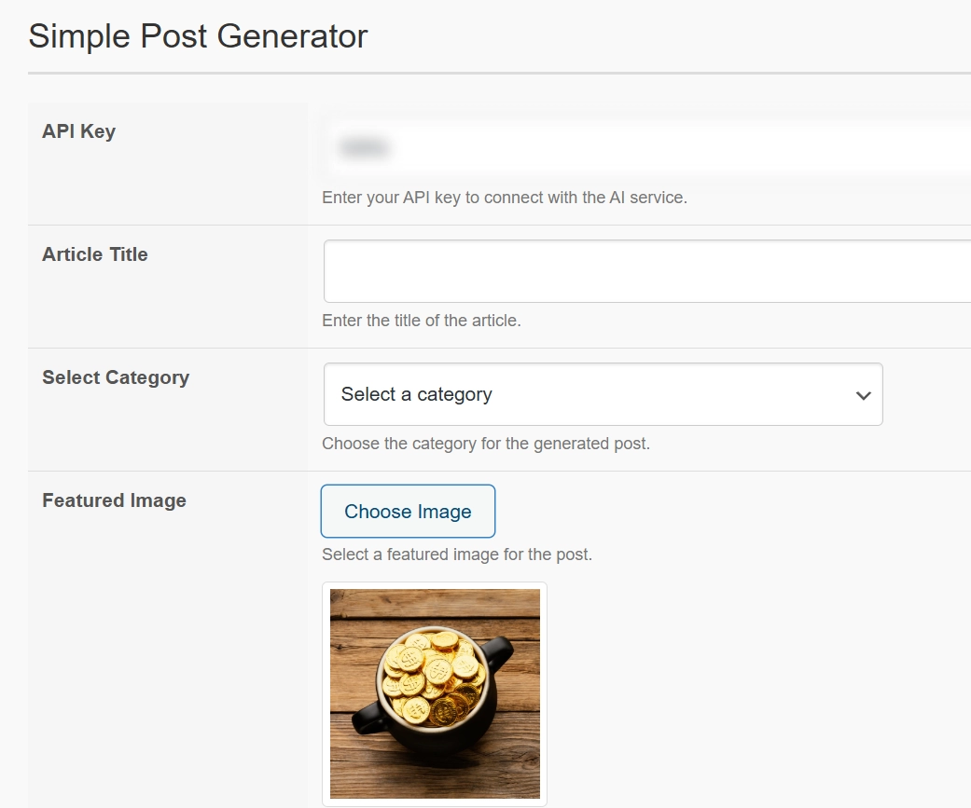
Task: Click the API key help description text
Action: pyautogui.click(x=504, y=198)
